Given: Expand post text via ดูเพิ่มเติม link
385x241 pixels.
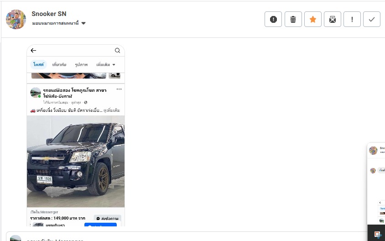Looking at the screenshot, I should coord(112,110).
